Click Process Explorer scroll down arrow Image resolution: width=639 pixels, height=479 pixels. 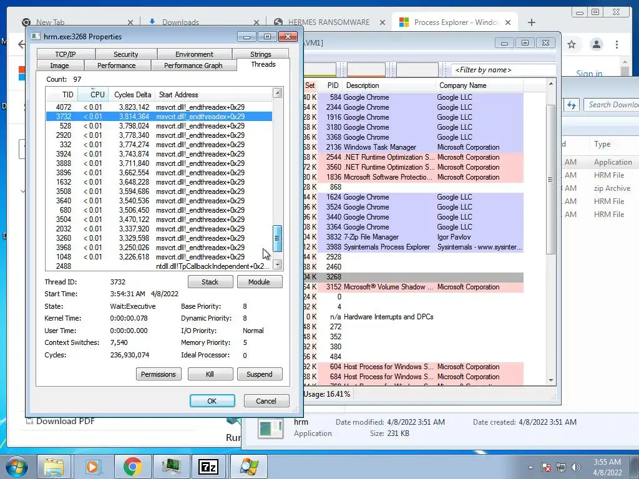click(551, 380)
